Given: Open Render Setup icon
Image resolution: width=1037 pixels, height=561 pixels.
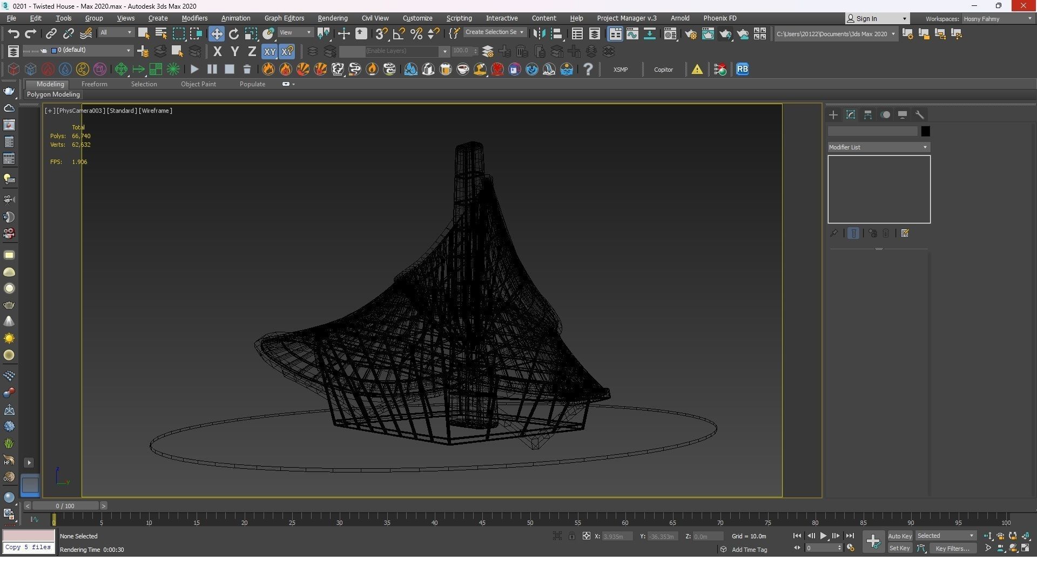Looking at the screenshot, I should (x=690, y=33).
